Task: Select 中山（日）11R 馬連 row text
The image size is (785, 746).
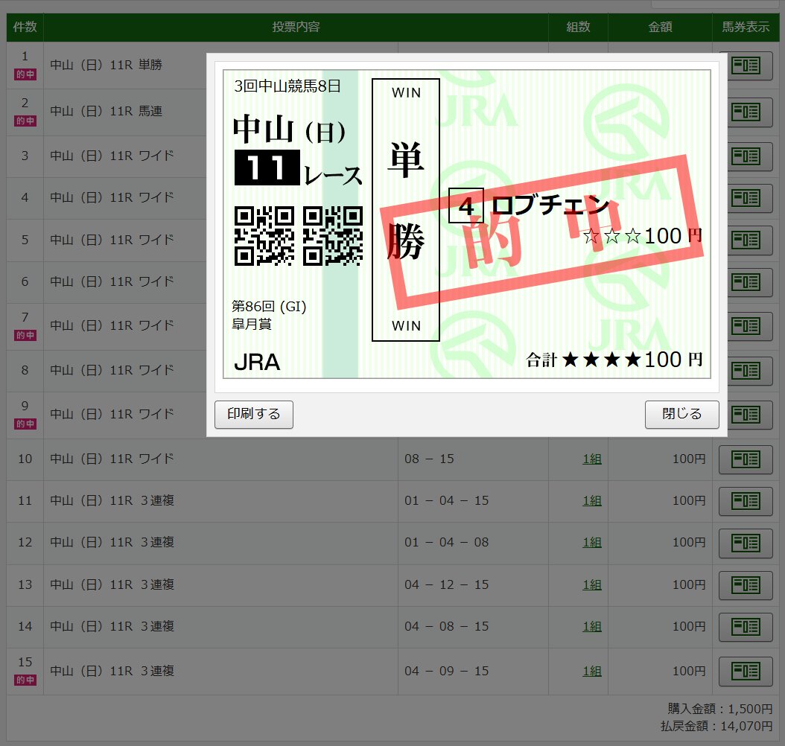Action: point(107,112)
